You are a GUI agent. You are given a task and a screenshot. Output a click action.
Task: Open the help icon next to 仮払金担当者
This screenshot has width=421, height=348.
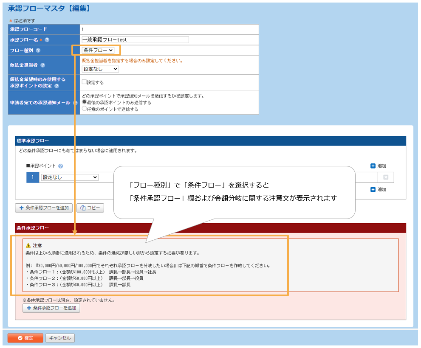tap(42, 65)
